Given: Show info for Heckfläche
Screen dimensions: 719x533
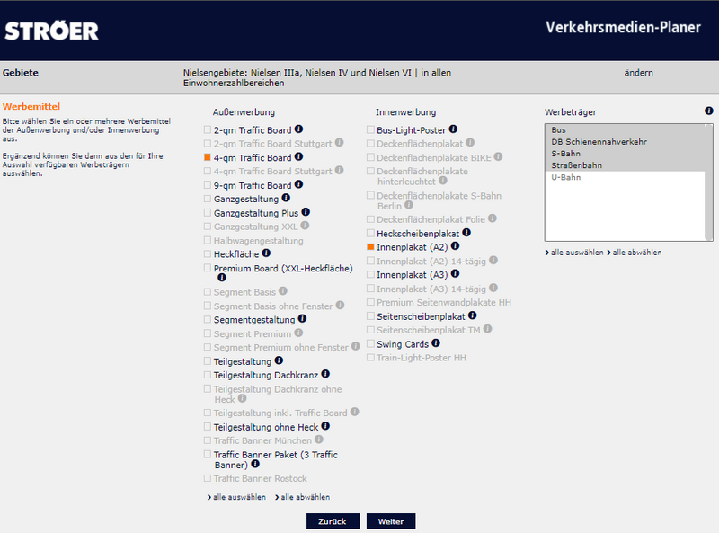Looking at the screenshot, I should tap(266, 253).
